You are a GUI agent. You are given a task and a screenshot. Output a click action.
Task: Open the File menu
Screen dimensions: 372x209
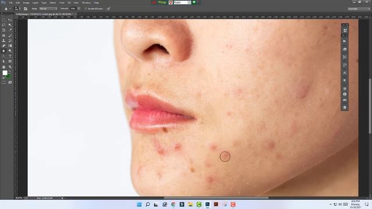(10, 2)
